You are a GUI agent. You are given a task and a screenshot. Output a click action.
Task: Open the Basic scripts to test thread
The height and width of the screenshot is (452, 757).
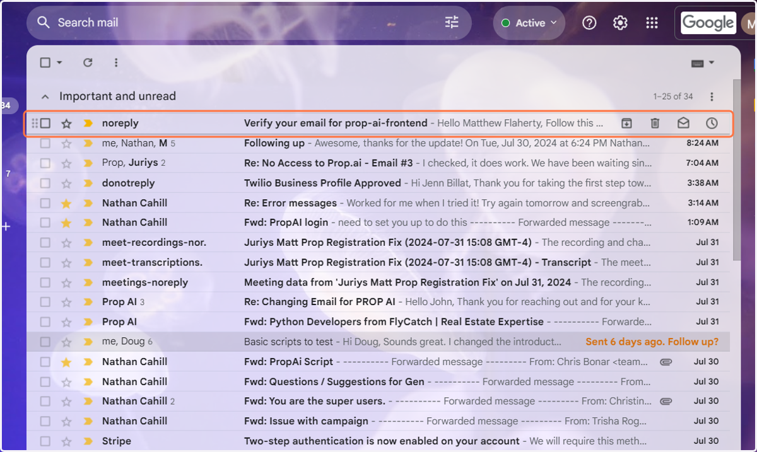(x=378, y=342)
